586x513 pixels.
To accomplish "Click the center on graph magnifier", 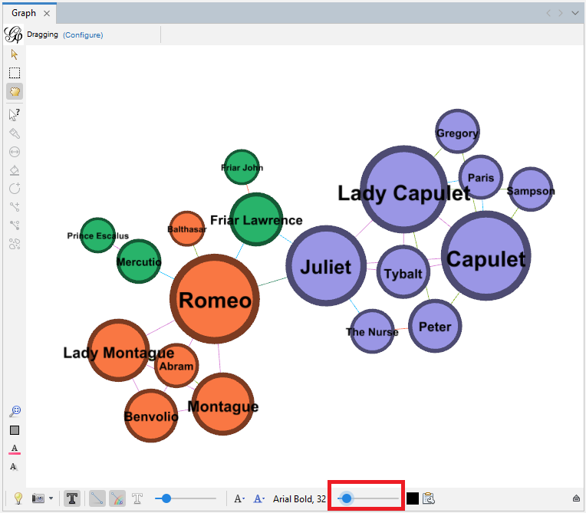I will (x=15, y=411).
